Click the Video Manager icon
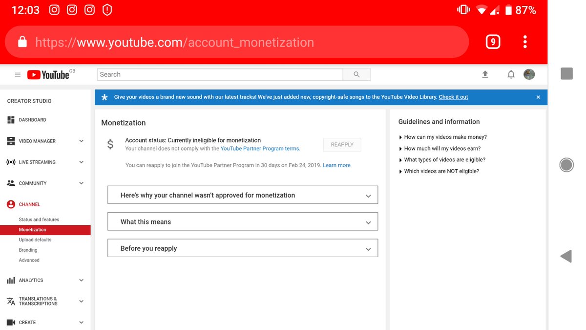Viewport: 586px width, 330px height. click(x=11, y=141)
